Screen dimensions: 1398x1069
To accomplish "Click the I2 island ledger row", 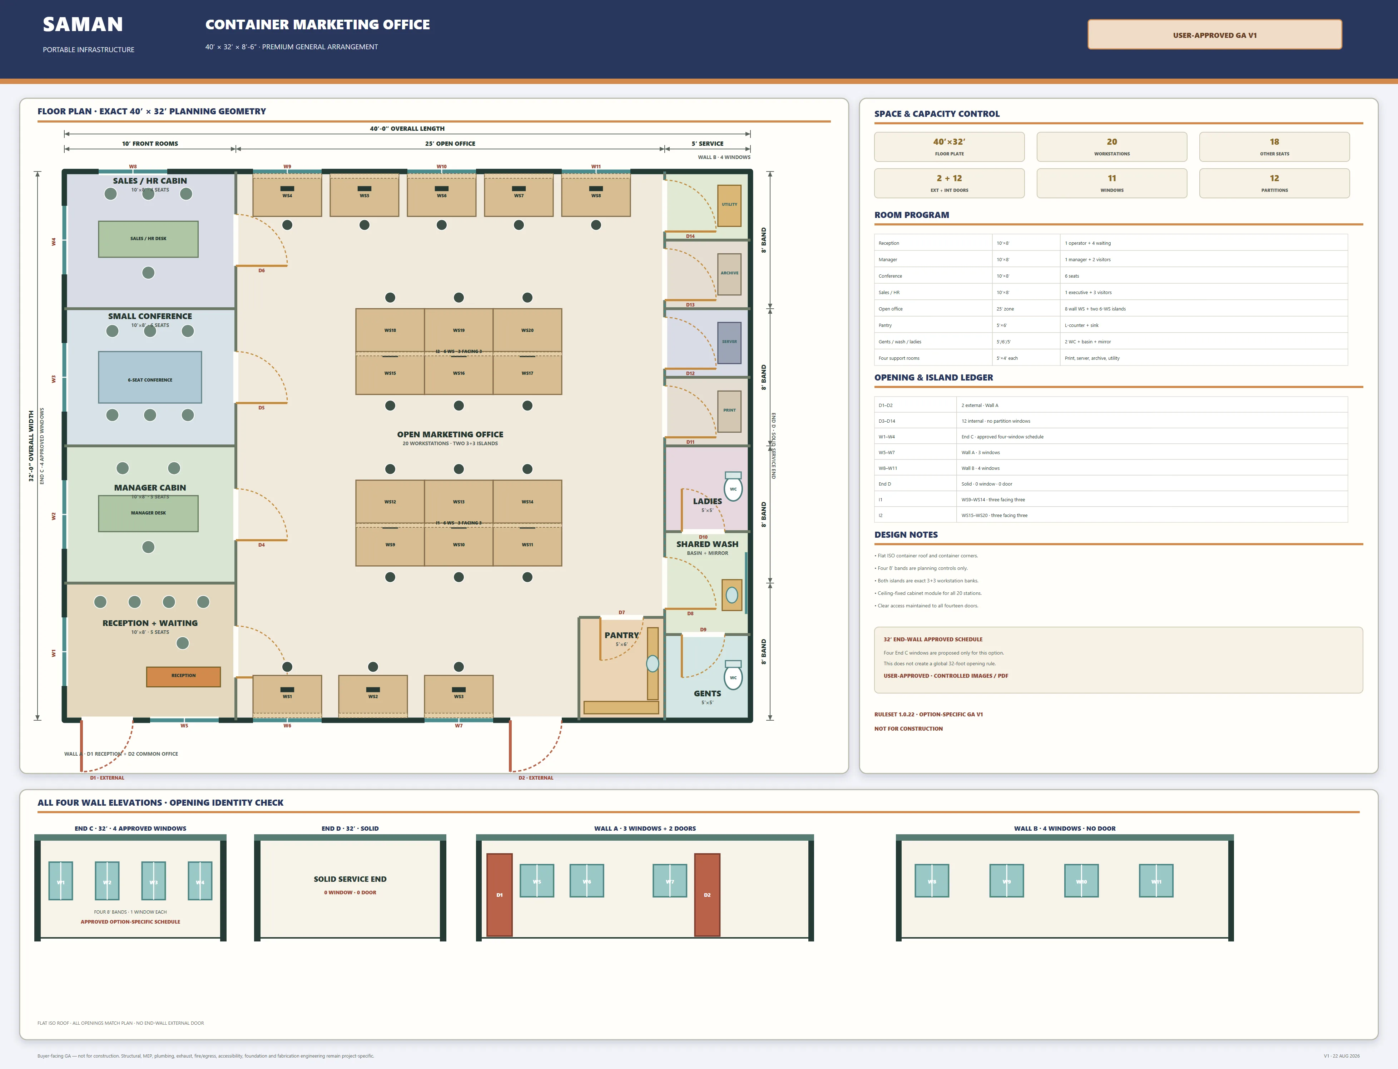I will click(1111, 516).
